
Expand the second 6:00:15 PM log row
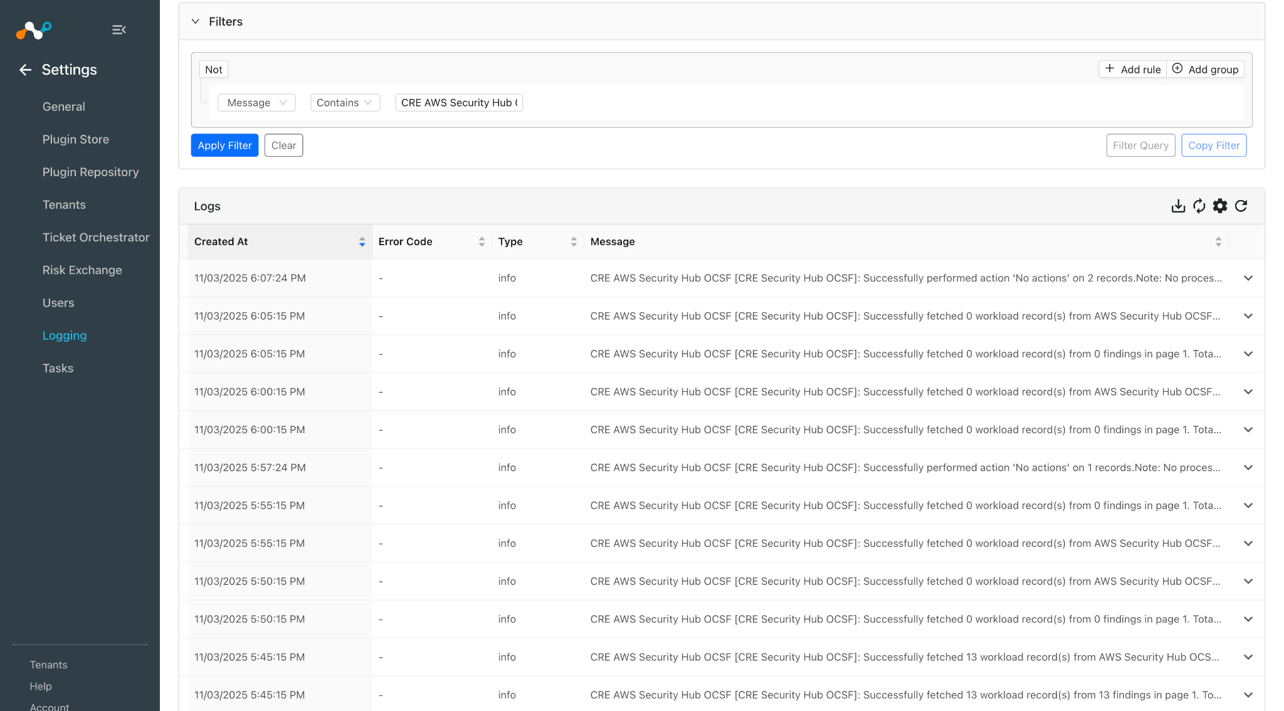(x=1248, y=430)
